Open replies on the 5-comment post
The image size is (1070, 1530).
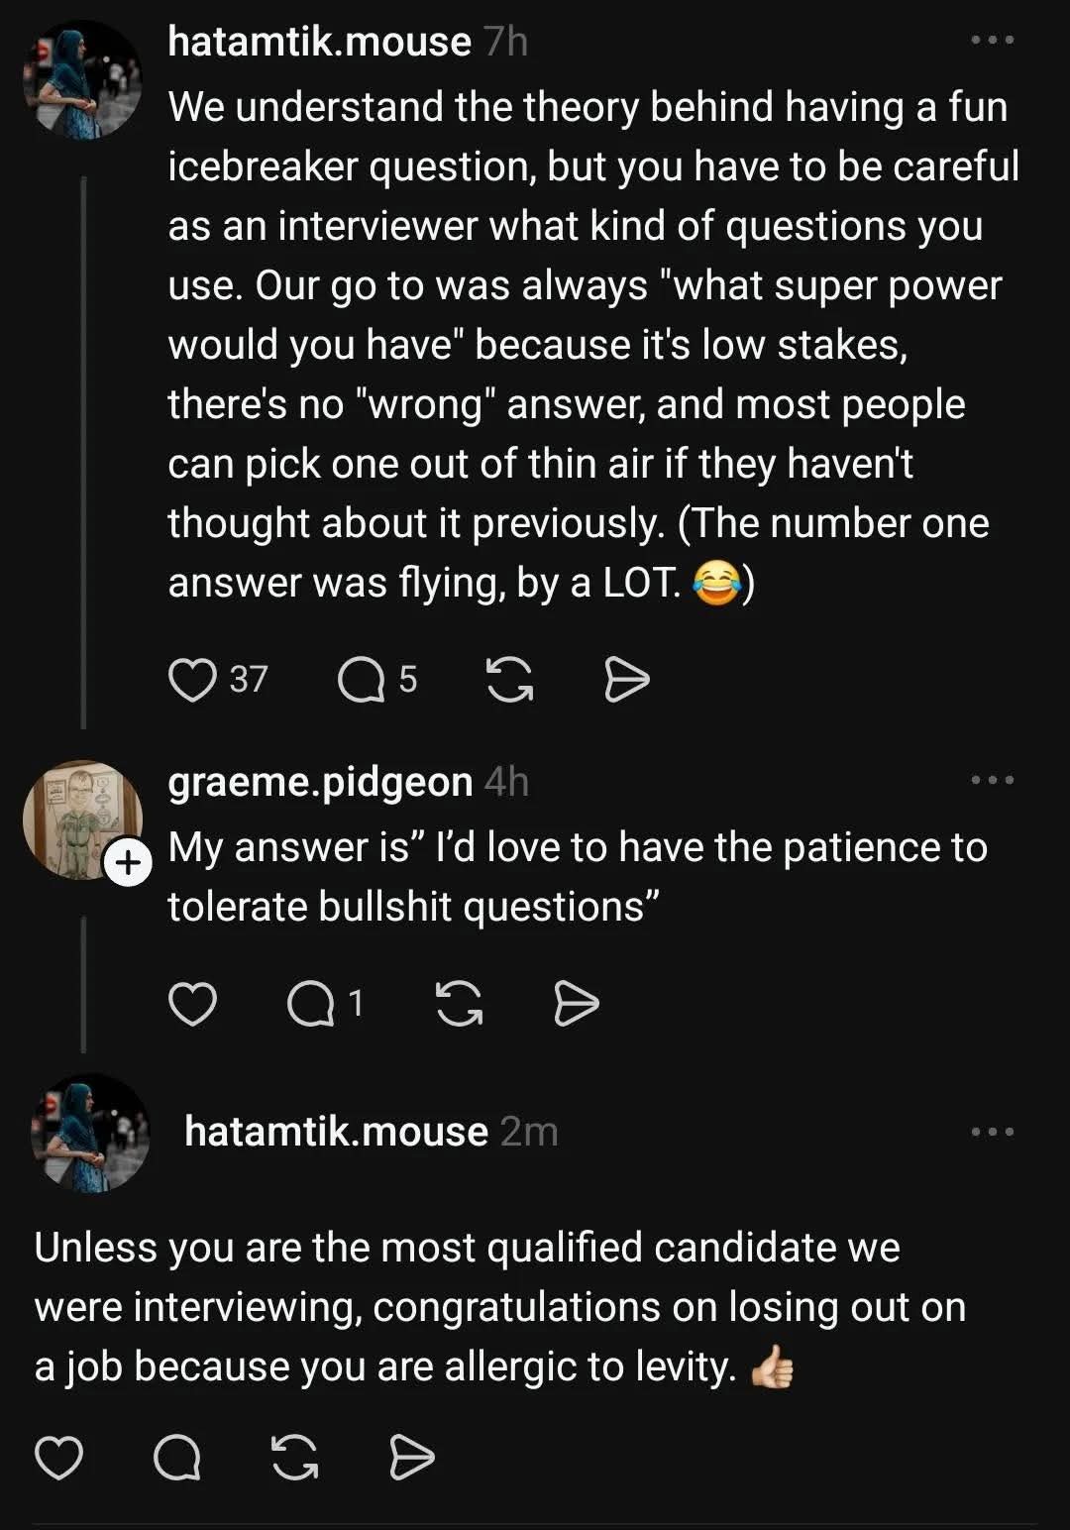361,680
